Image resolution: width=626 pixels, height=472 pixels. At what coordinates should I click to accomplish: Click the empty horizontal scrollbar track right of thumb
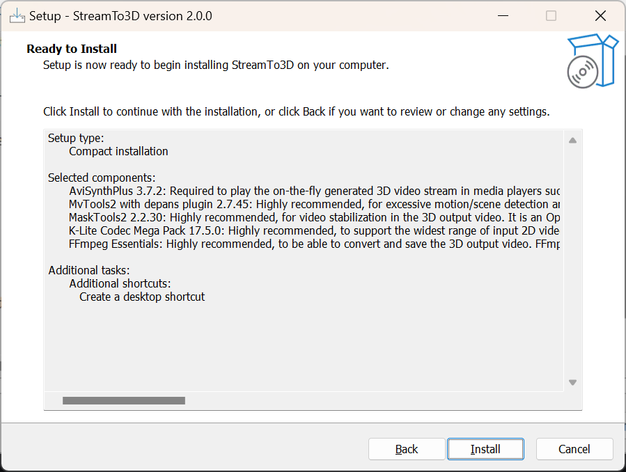click(373, 400)
